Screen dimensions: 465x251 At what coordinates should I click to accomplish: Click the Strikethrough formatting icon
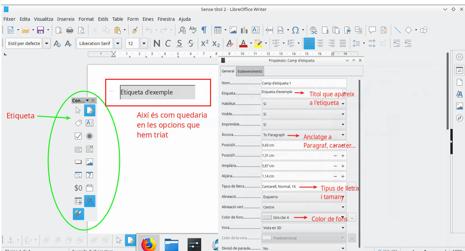click(x=191, y=43)
